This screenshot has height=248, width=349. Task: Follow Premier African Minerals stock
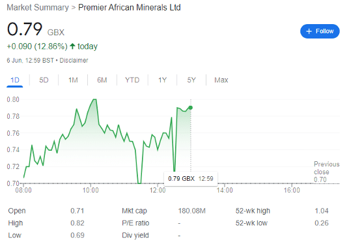click(x=320, y=31)
